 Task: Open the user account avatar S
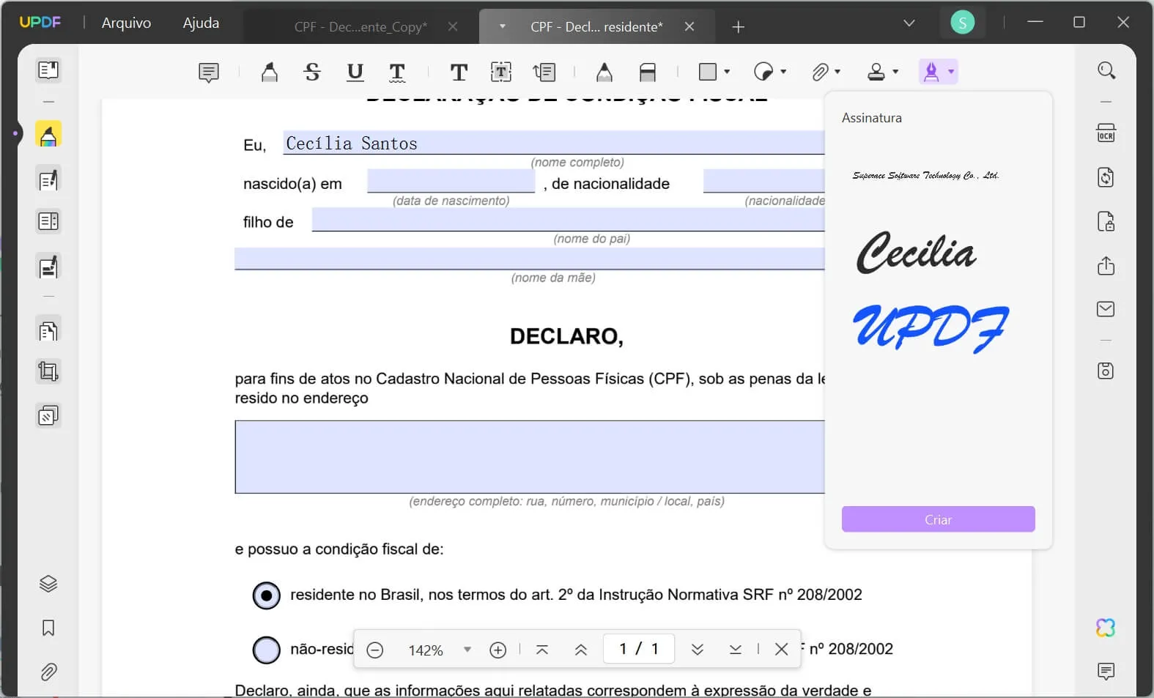pos(962,23)
